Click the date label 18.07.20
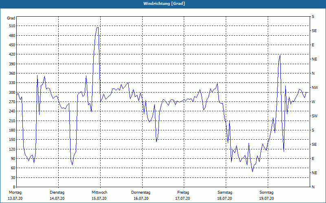 coord(225,199)
